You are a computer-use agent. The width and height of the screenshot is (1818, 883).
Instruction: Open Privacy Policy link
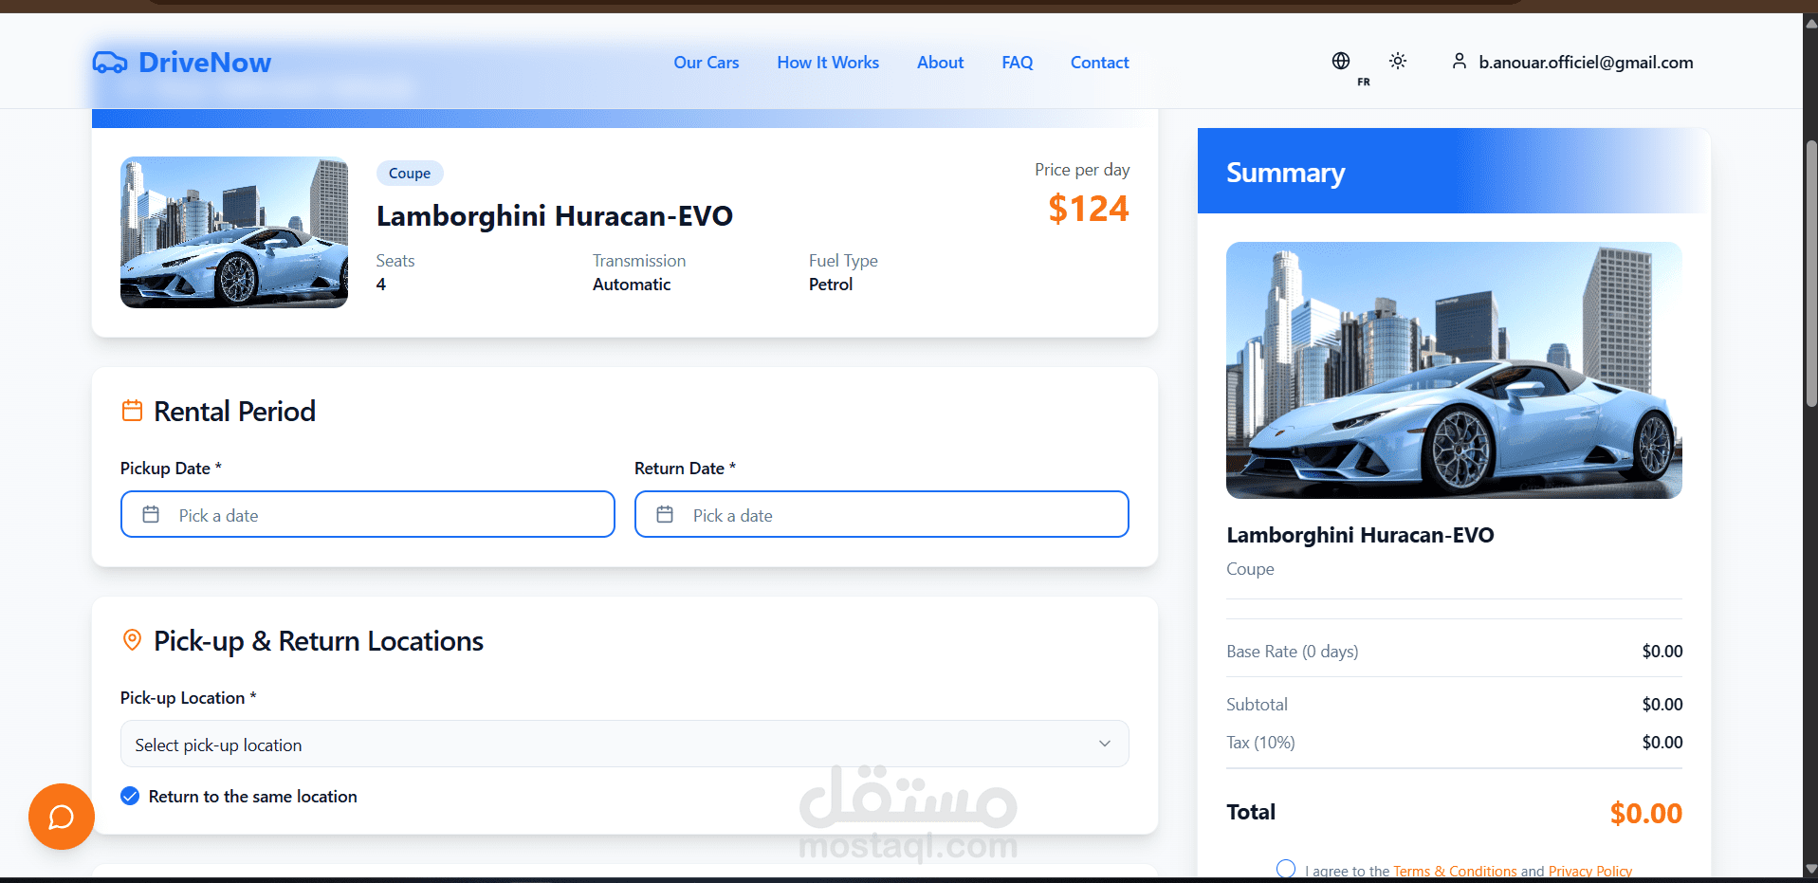pyautogui.click(x=1589, y=871)
